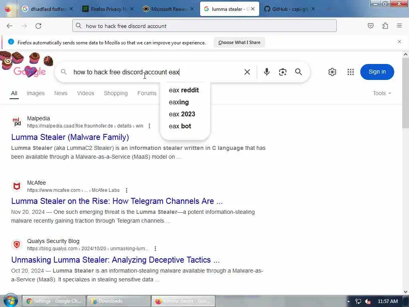Close the Firefox Privacy Notice tab
The image size is (409, 307).
[132, 9]
